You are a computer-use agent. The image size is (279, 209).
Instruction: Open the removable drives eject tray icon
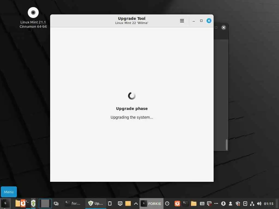245,204
